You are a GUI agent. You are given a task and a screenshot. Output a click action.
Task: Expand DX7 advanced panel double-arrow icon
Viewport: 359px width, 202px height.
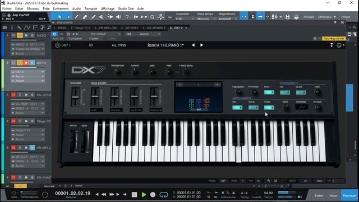coord(332,45)
